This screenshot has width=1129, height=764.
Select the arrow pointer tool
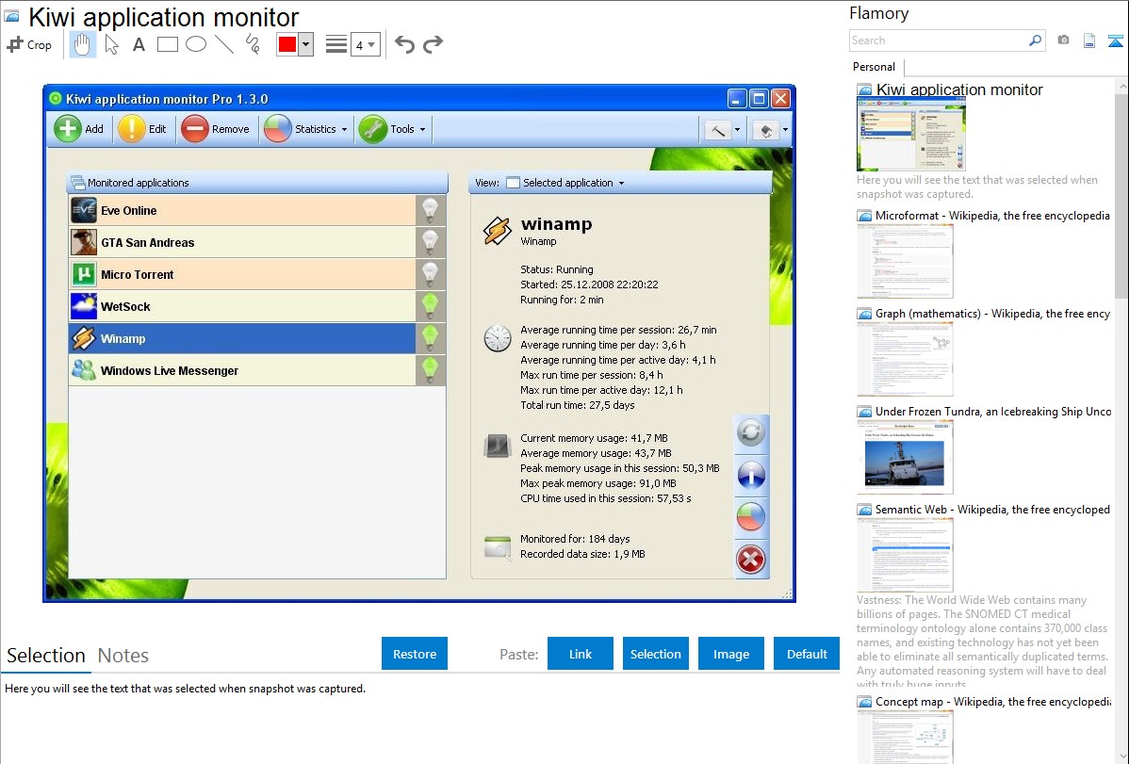point(111,44)
